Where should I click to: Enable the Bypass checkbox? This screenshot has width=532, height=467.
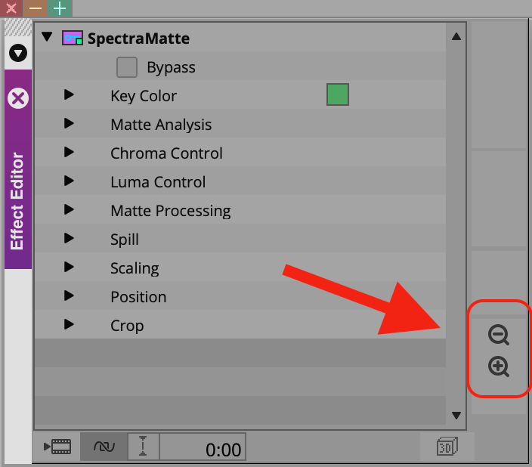127,67
